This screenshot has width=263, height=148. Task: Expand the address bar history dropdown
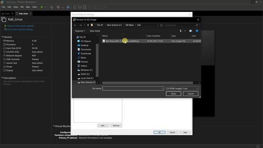pyautogui.click(x=158, y=25)
